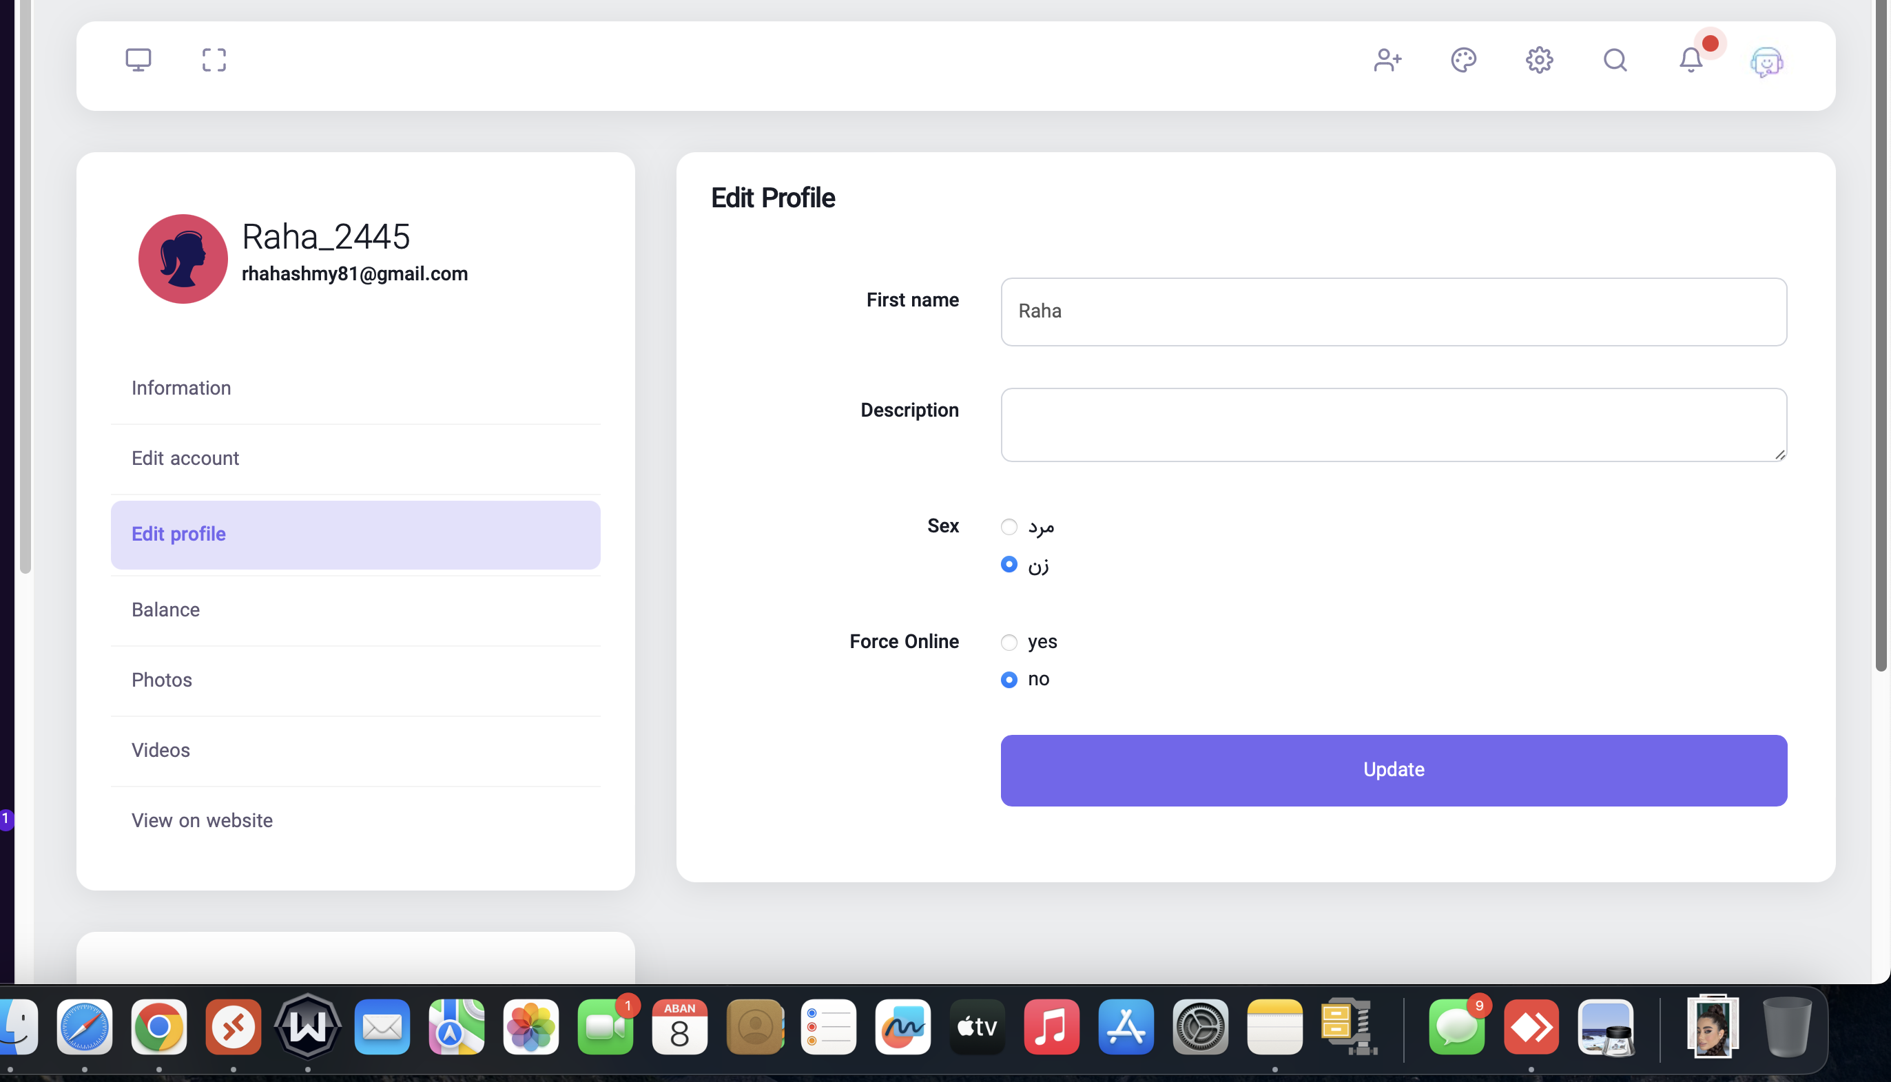Open the Information menu item
Image resolution: width=1891 pixels, height=1082 pixels.
pyautogui.click(x=181, y=388)
